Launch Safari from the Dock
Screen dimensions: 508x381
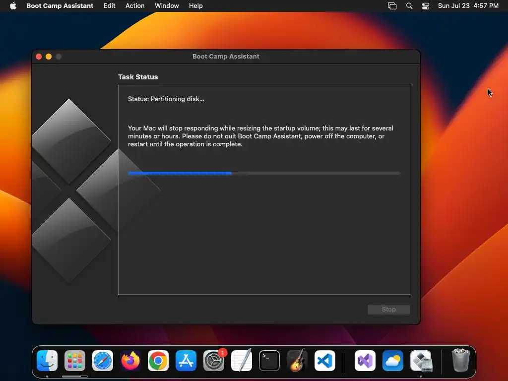(x=103, y=361)
